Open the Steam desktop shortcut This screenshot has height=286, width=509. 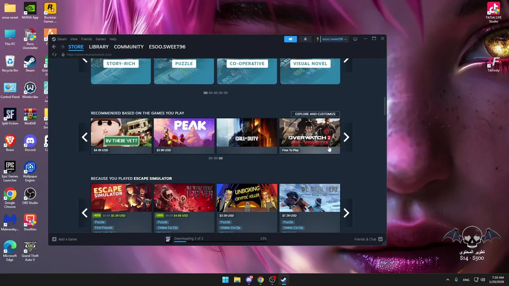30,64
